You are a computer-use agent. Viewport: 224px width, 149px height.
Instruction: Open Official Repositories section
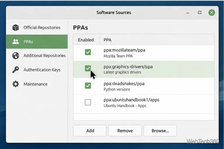[x=37, y=27]
